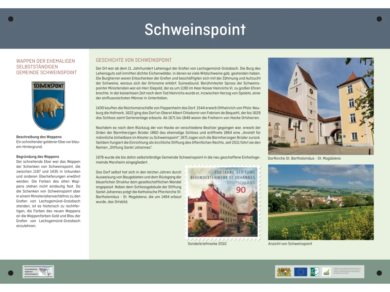Click the "Ansicht von Schweinspoint" caption
The height and width of the screenshot is (292, 390).
coord(290,243)
